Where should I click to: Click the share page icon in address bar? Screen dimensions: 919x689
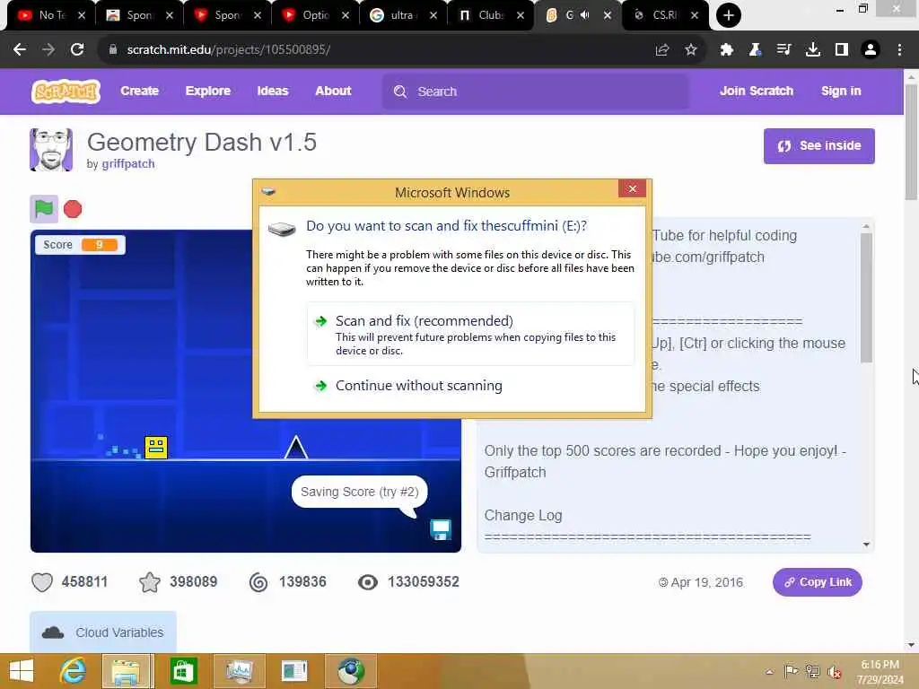(x=662, y=50)
